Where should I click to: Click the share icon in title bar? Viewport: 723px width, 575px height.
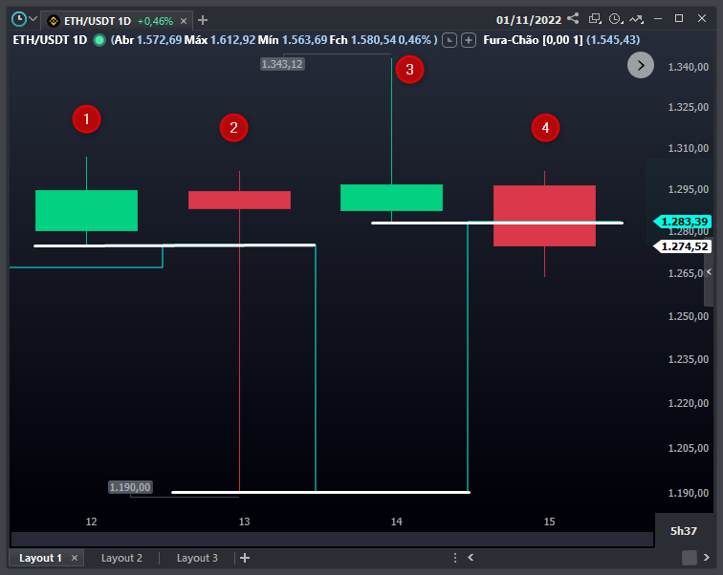coord(573,18)
